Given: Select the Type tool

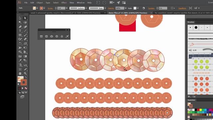Looking at the screenshot, I should pyautogui.click(x=20, y=31).
